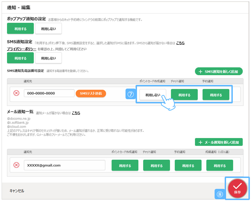Toggle email point card creation notification
Image resolution: width=251 pixels, height=202 pixels.
point(125,165)
